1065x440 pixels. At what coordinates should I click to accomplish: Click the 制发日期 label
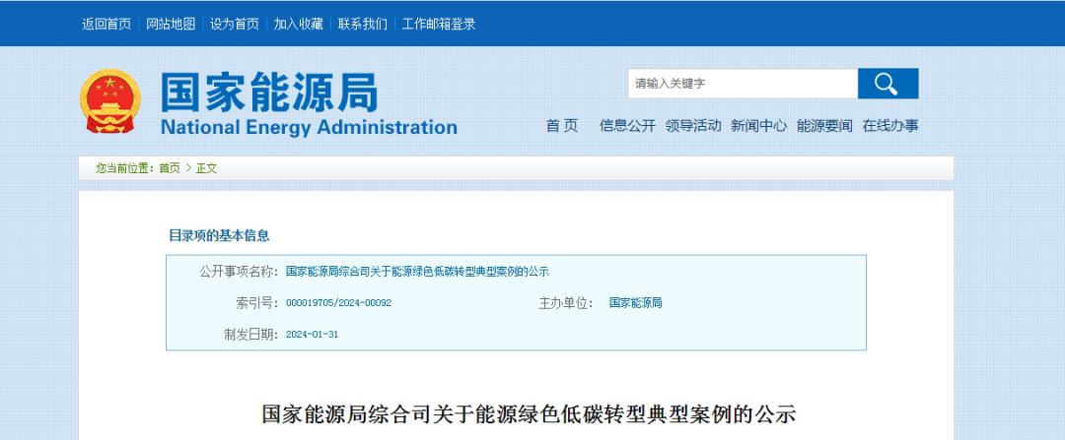point(250,335)
